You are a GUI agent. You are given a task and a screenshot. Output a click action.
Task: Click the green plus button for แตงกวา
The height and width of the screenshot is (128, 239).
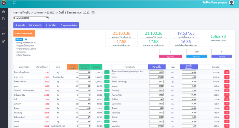coord(107,86)
